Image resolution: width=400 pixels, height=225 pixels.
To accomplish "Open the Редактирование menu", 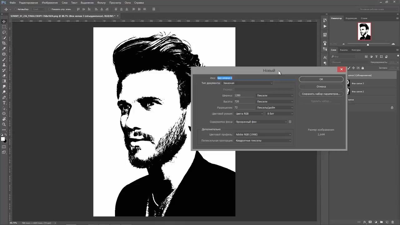I will tap(28, 3).
